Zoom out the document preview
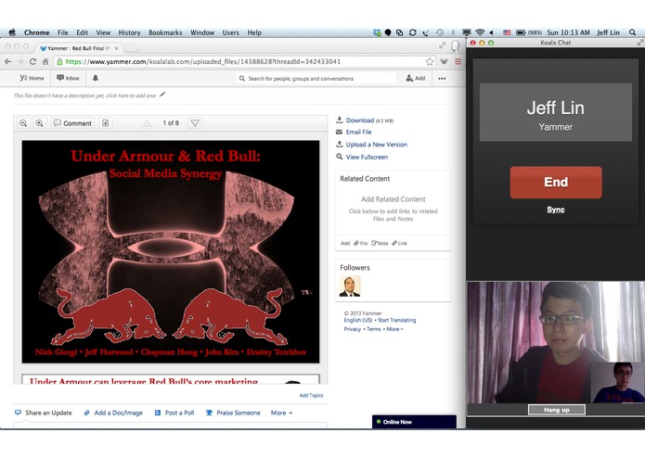This screenshot has width=645, height=458. tap(23, 122)
